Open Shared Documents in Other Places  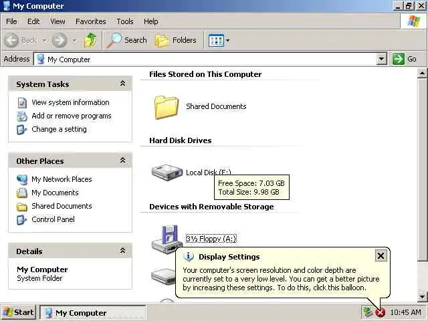(62, 206)
